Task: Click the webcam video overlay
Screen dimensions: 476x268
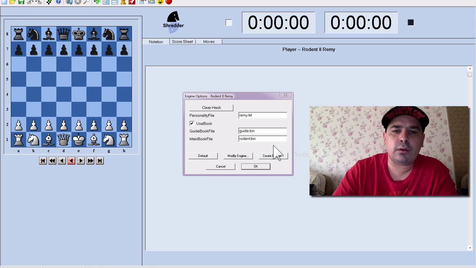Action: pyautogui.click(x=389, y=151)
